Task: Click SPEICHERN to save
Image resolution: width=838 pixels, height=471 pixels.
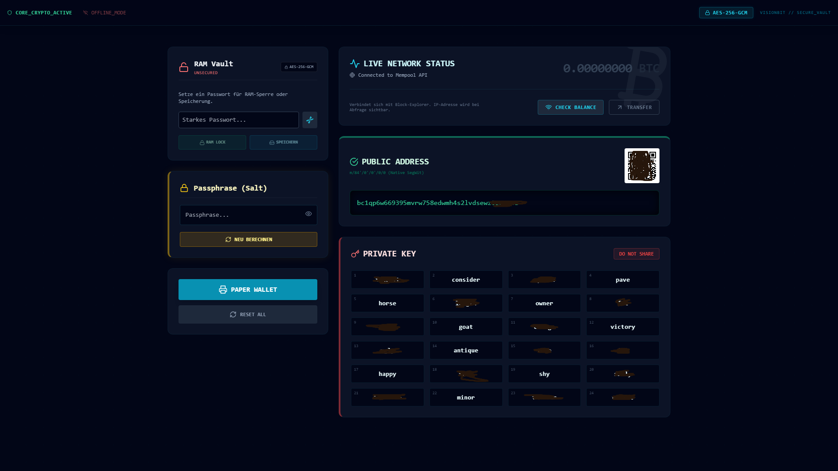Action: (x=283, y=142)
